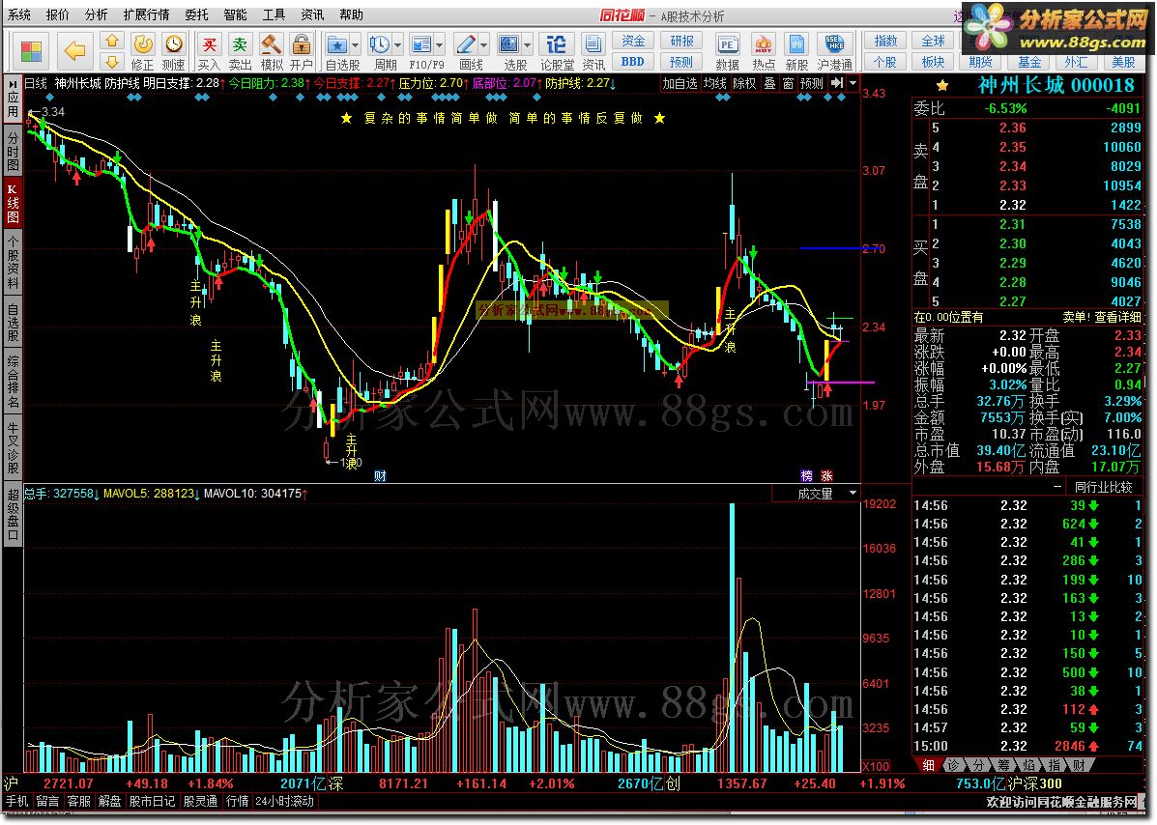The width and height of the screenshot is (1157, 825).
Task: Click the 沪深300 index label
Action: [1036, 783]
